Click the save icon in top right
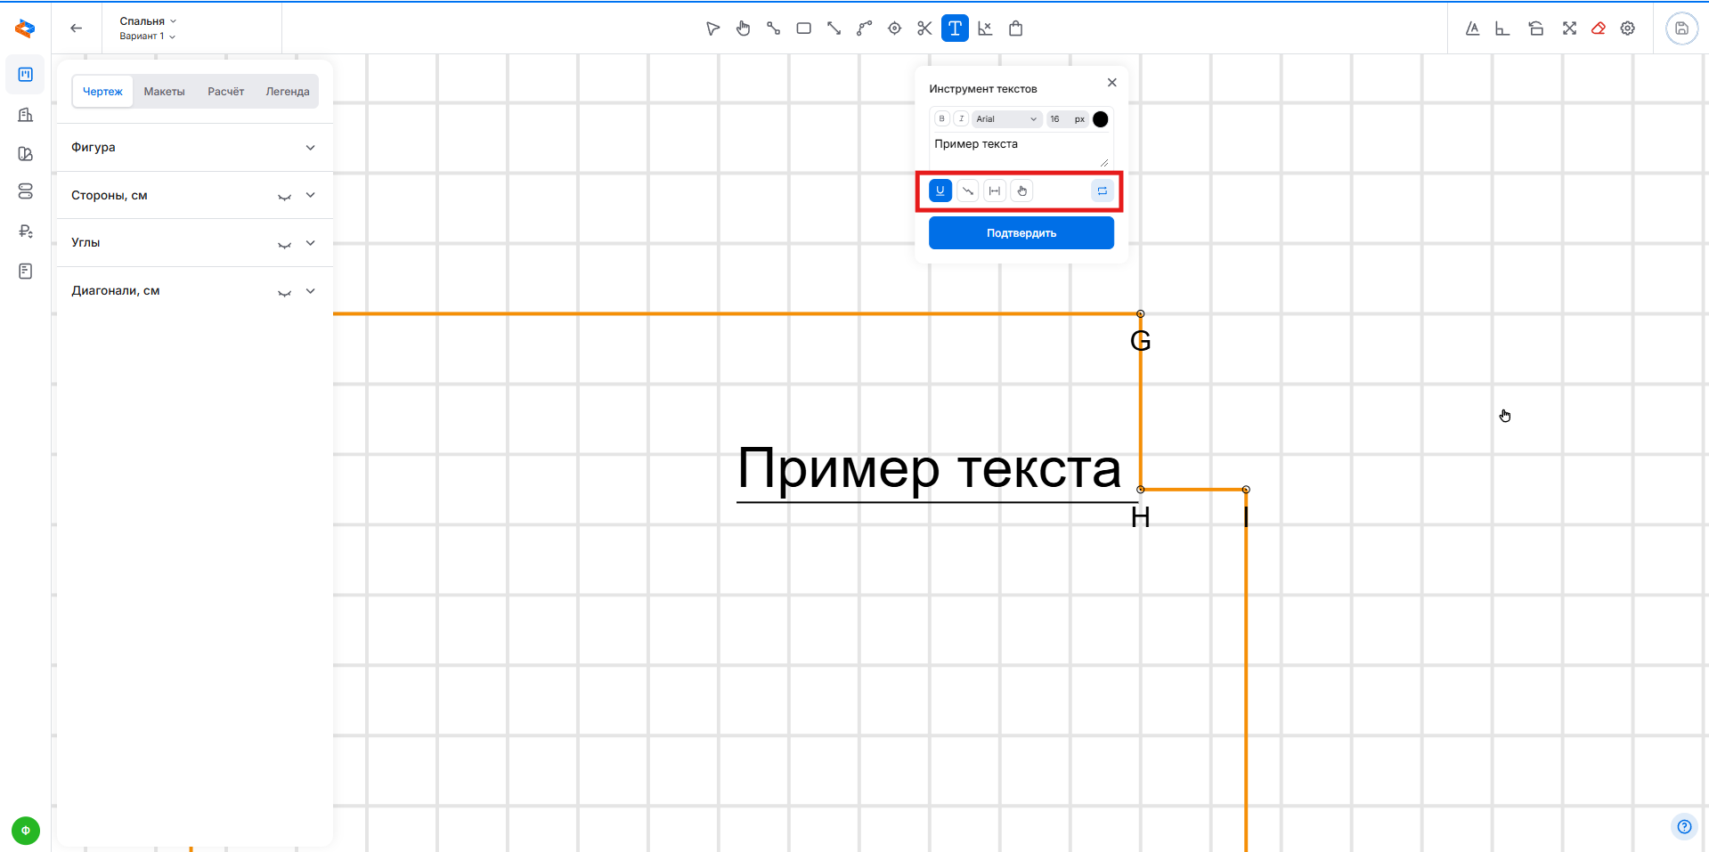The height and width of the screenshot is (852, 1709). pos(1681,28)
